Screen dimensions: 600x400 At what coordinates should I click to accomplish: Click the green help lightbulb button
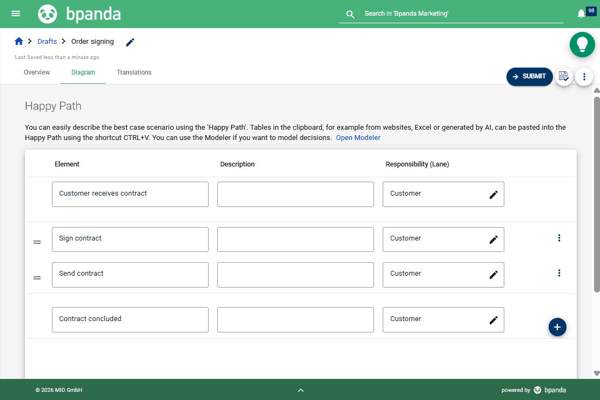coord(582,44)
